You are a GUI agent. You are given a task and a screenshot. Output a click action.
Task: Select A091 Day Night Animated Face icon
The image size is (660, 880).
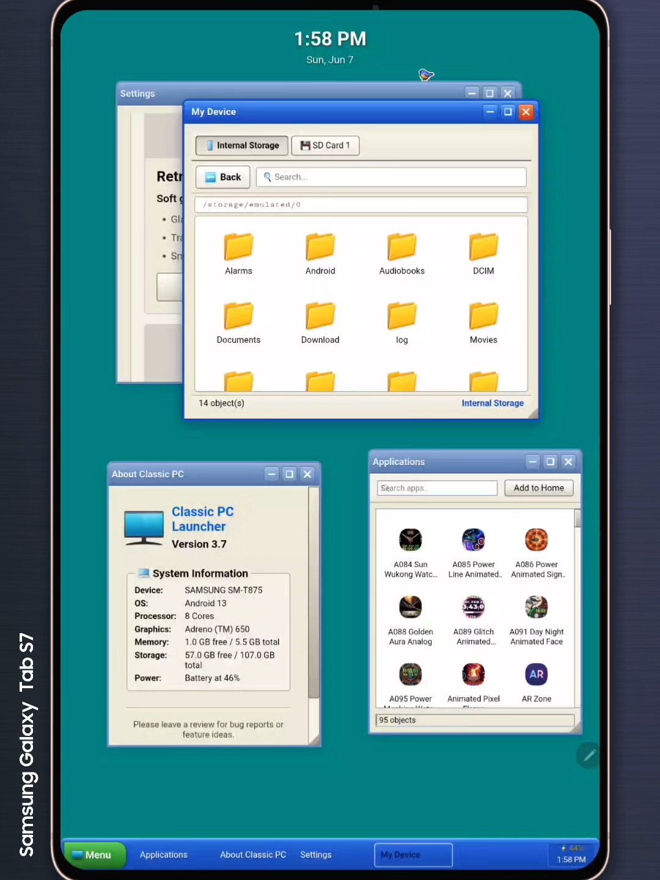click(x=537, y=607)
